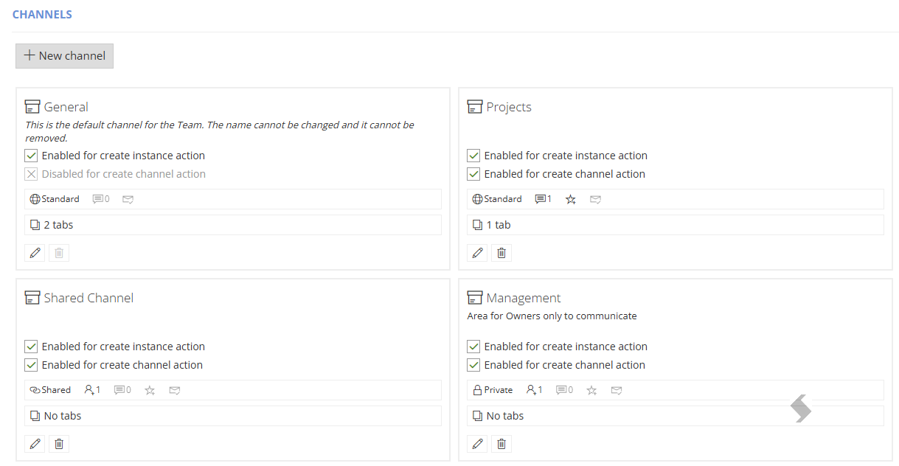Delete the Projects channel via trash icon
Viewport: 899px width, 466px height.
[x=501, y=253]
